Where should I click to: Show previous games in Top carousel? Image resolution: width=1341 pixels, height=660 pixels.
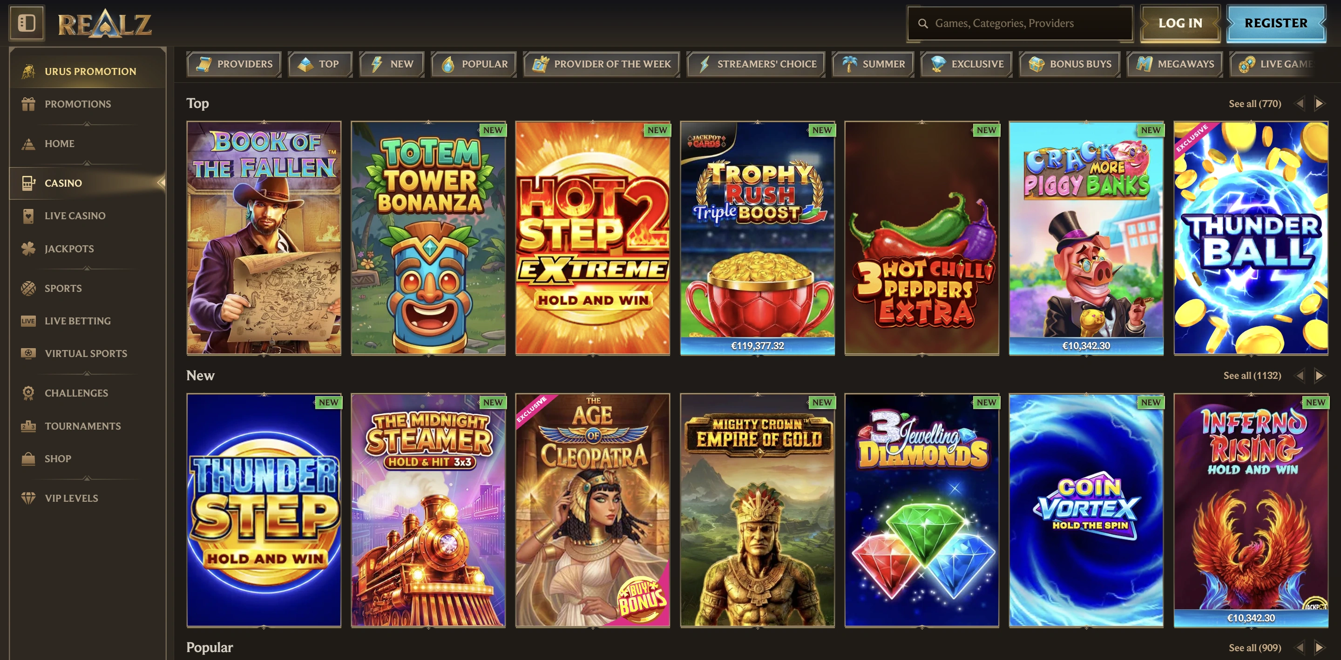pos(1300,104)
